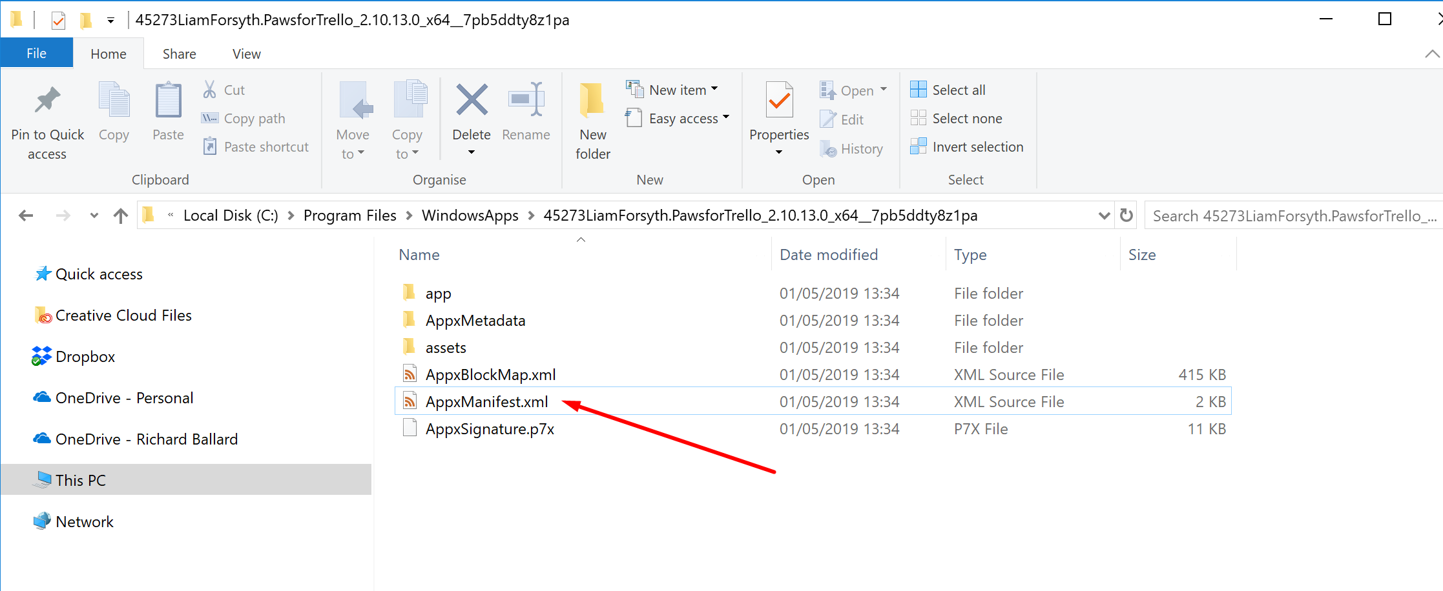Click the History icon
Viewport: 1443px width, 591px height.
(x=828, y=148)
